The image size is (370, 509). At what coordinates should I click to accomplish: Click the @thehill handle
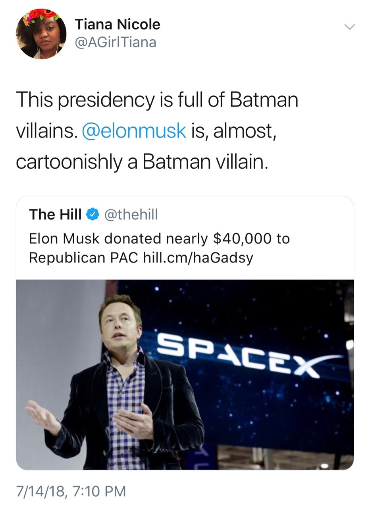point(131,215)
